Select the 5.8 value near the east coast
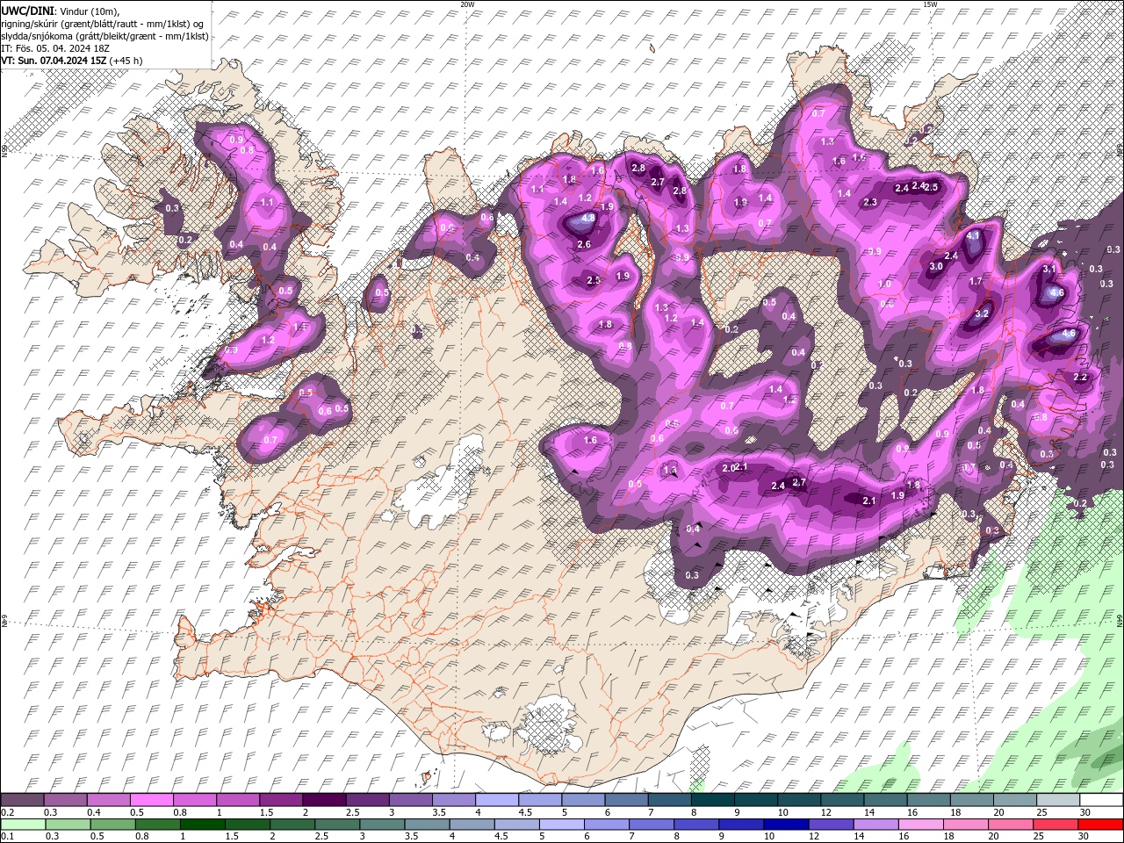 (1041, 418)
